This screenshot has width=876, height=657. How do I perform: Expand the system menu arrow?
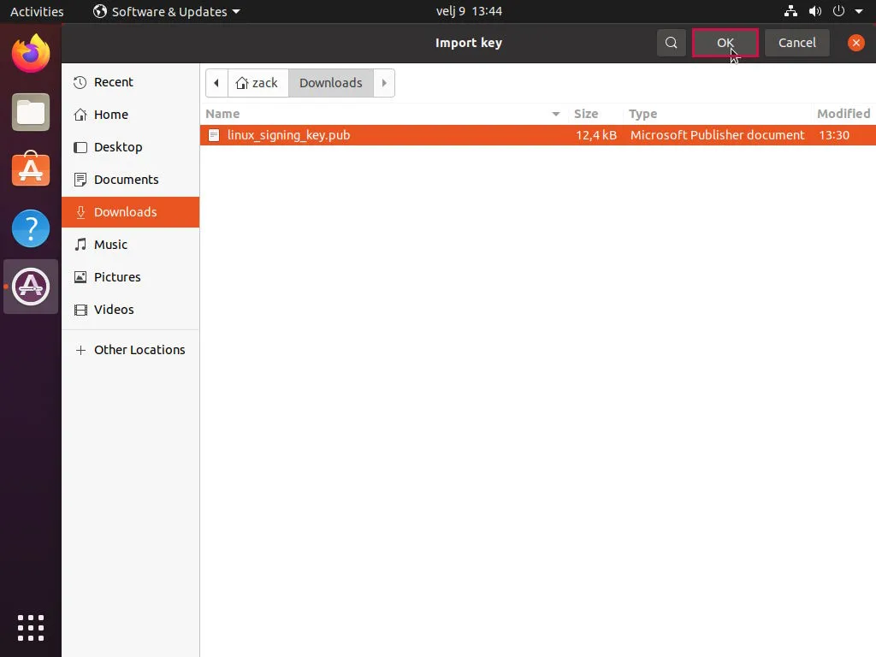pyautogui.click(x=859, y=11)
